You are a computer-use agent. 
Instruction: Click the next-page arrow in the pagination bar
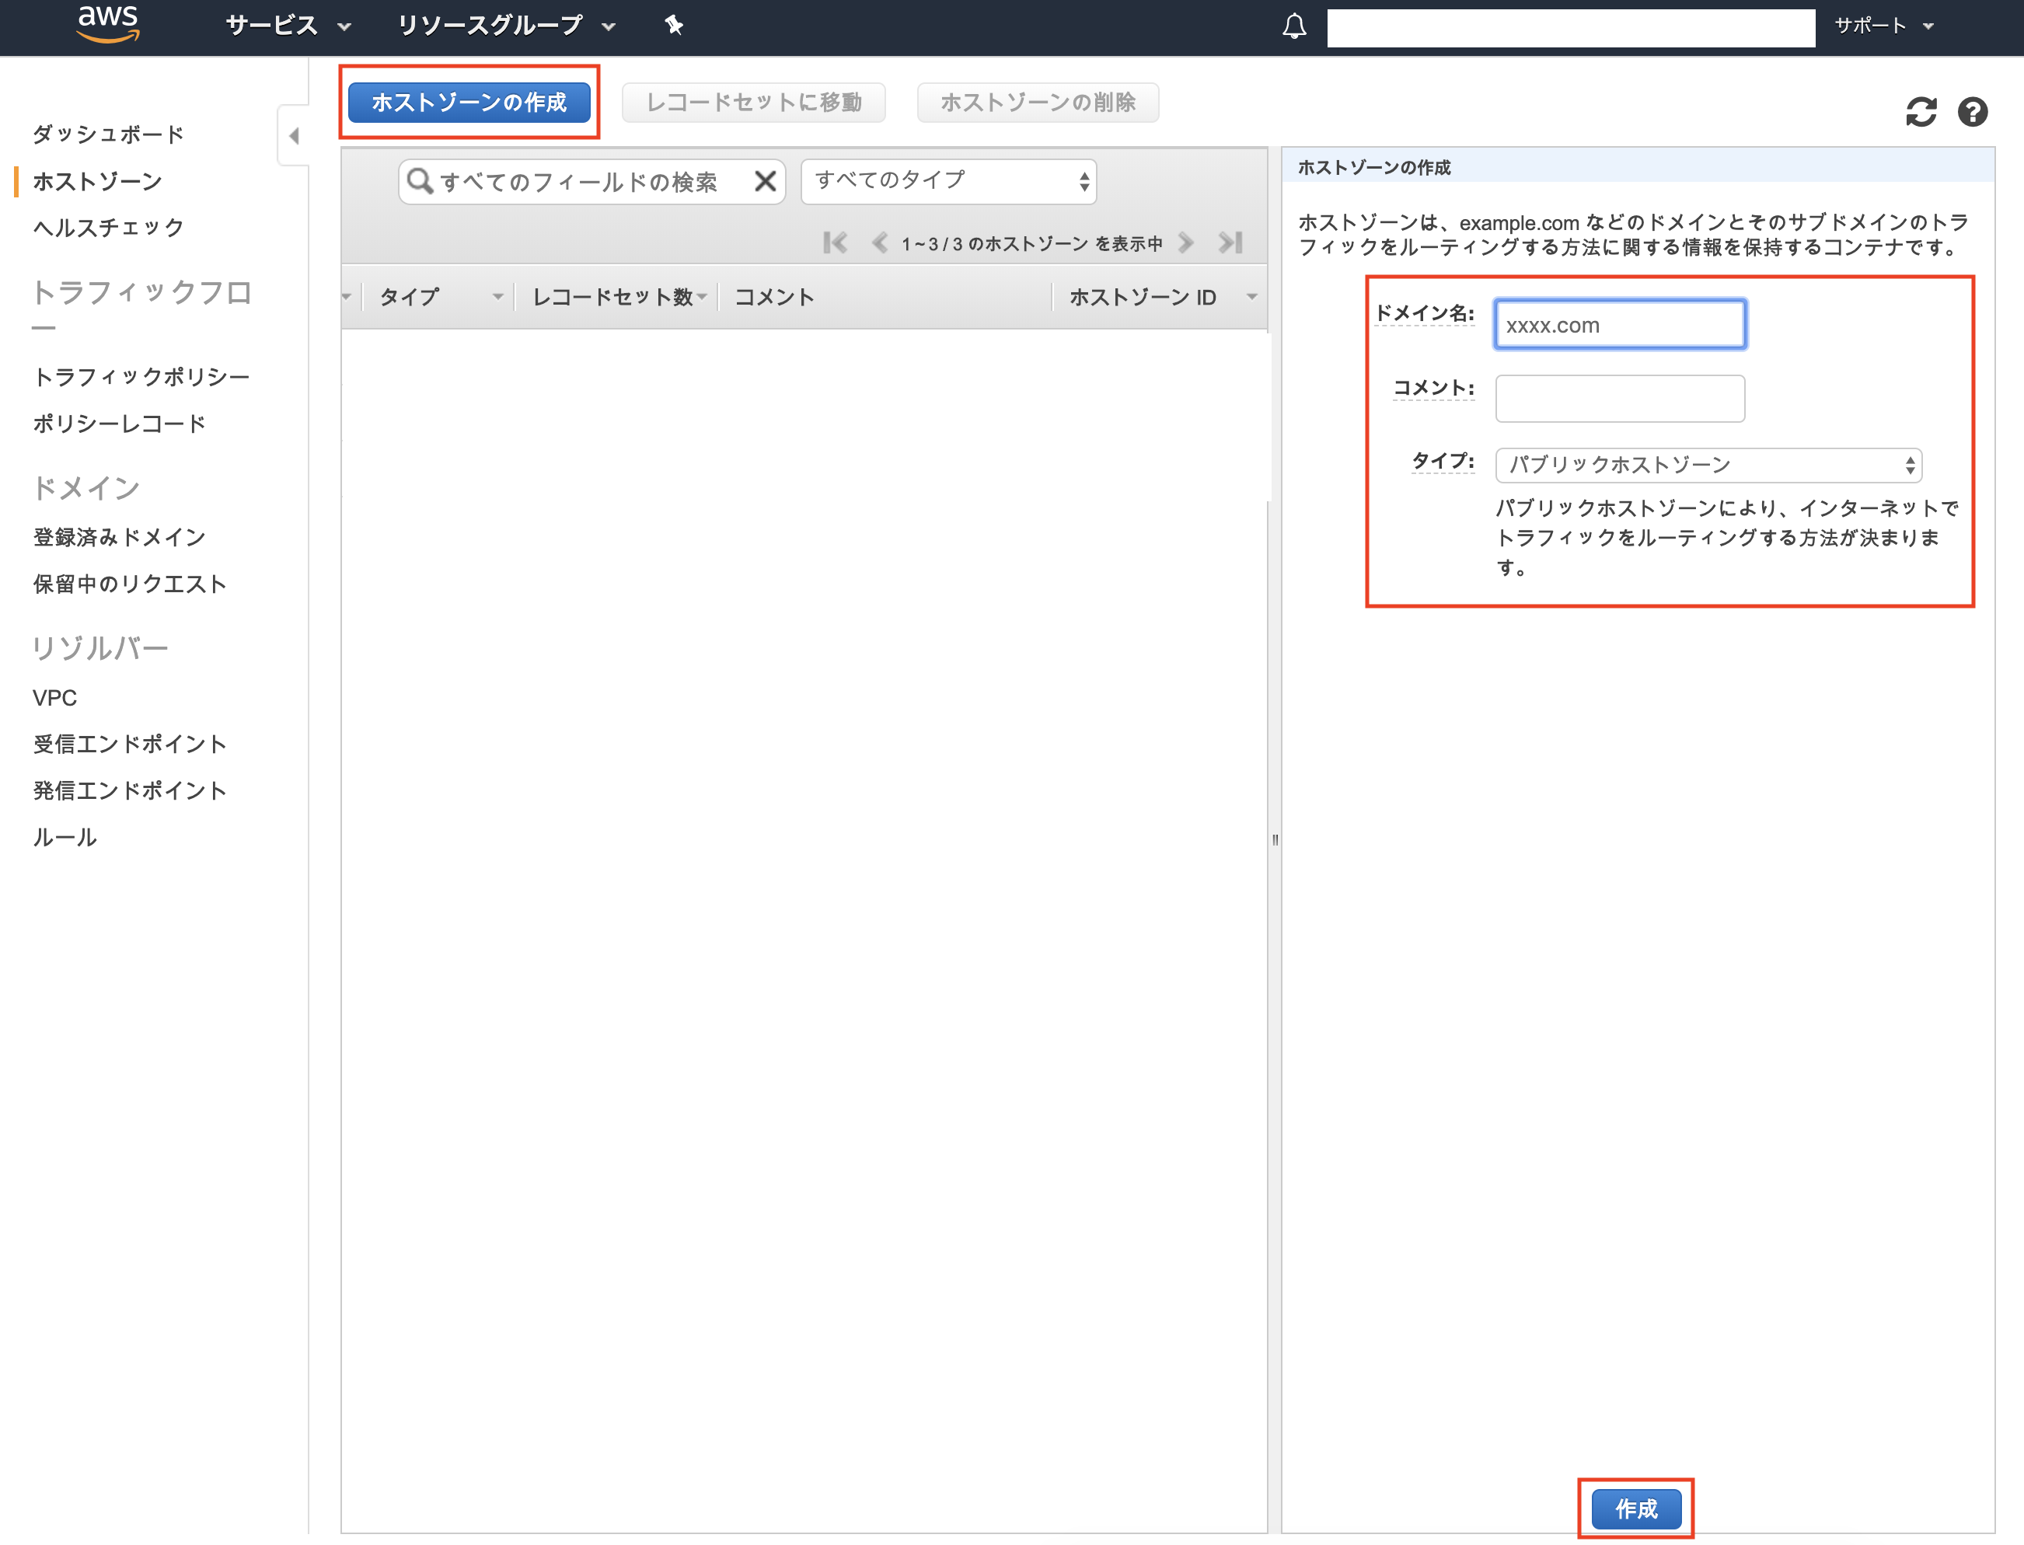tap(1187, 242)
